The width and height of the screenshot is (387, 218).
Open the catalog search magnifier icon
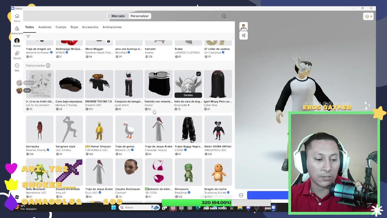click(x=224, y=16)
